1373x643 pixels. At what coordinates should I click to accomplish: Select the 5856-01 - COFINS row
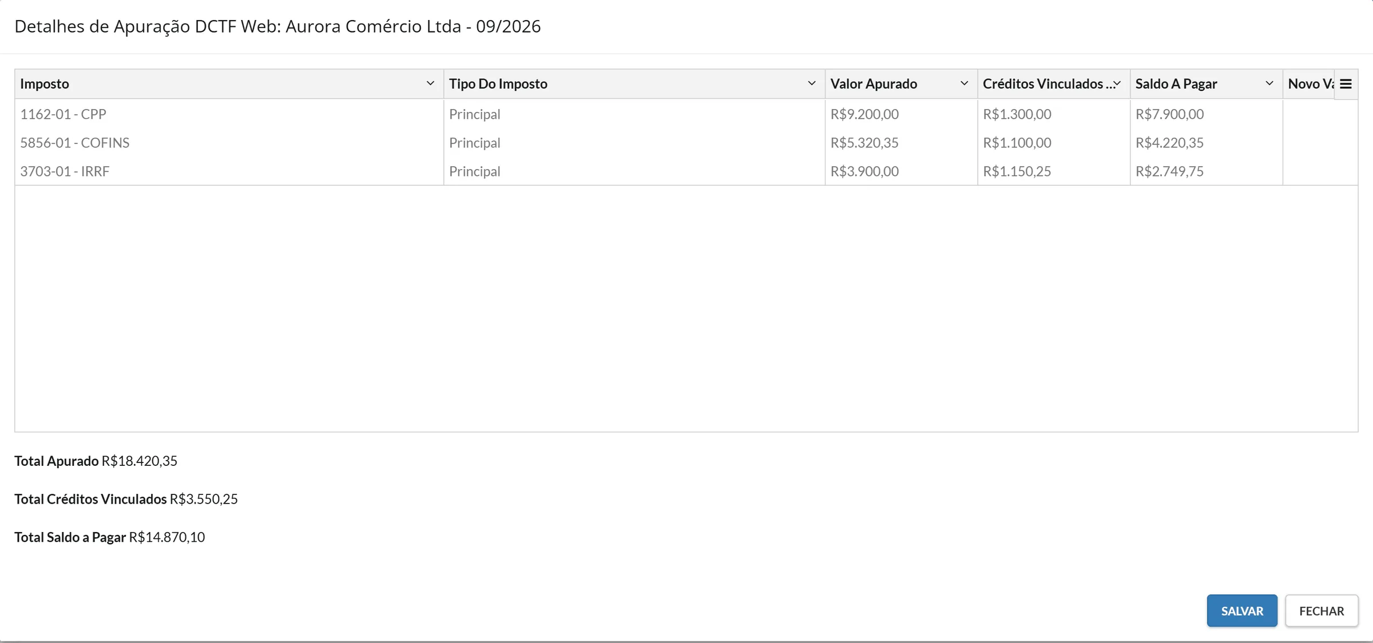tap(686, 142)
